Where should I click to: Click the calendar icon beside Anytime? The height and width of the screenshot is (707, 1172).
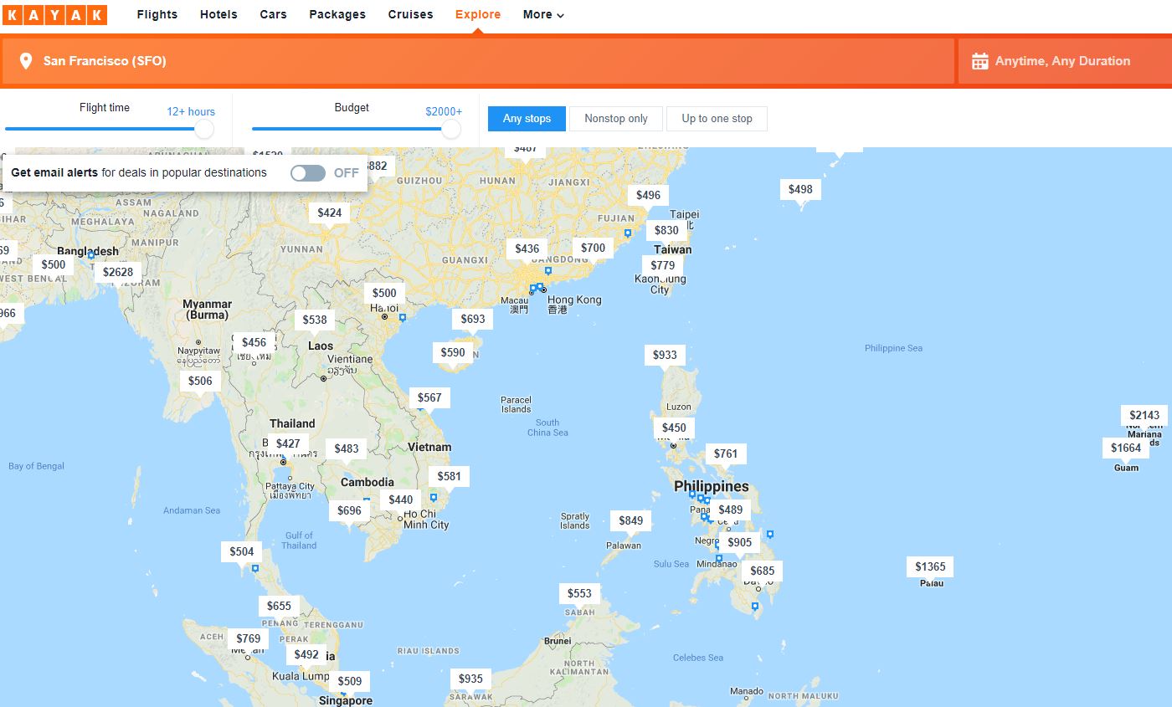click(979, 61)
